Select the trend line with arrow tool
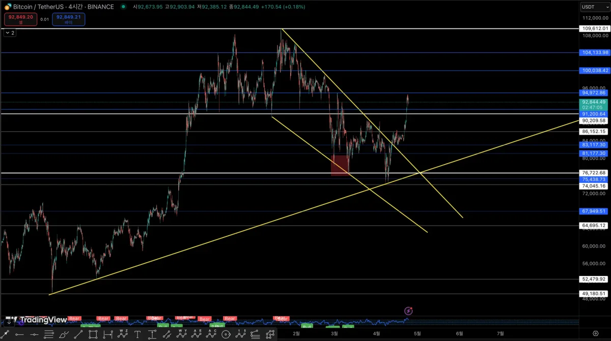 (5, 334)
